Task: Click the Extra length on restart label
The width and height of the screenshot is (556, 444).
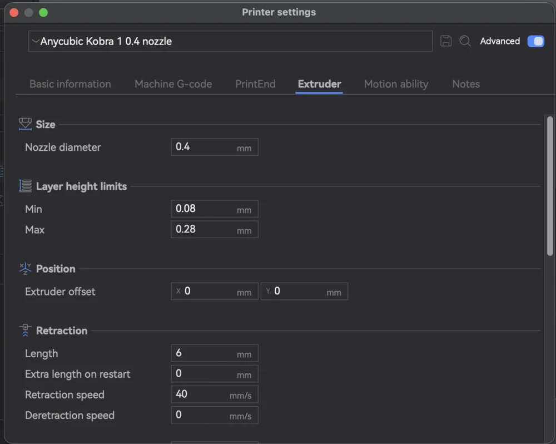Action: [77, 374]
